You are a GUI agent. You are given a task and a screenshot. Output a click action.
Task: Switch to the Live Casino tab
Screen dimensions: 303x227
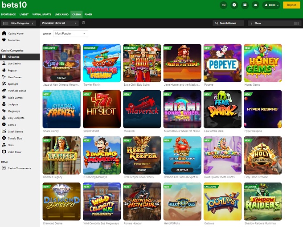click(x=61, y=14)
